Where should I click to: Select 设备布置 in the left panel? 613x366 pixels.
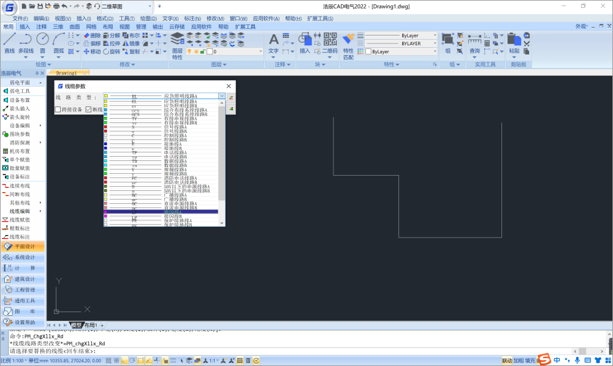pos(20,100)
